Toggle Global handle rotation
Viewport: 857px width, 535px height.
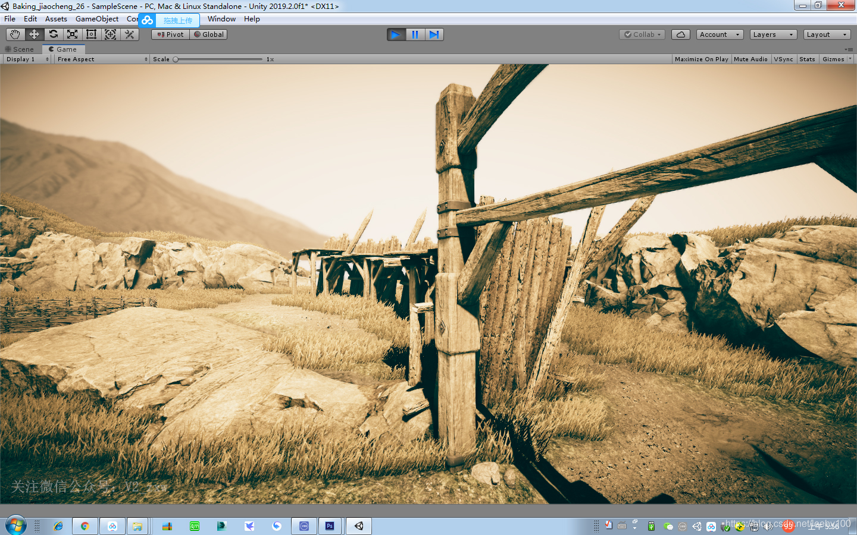208,34
